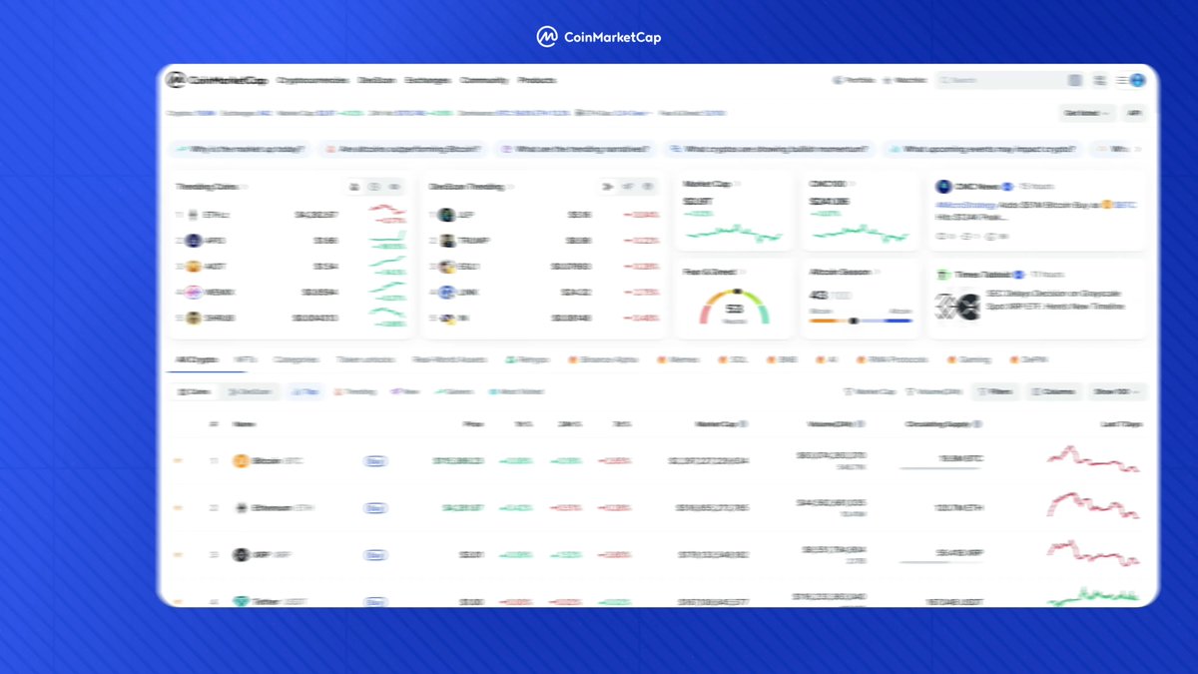The width and height of the screenshot is (1198, 674).
Task: Select the trending narratives question pill
Action: pos(577,149)
